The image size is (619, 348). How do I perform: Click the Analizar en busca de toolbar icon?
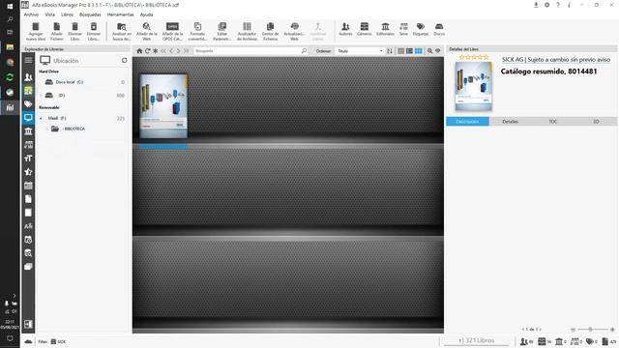click(122, 31)
